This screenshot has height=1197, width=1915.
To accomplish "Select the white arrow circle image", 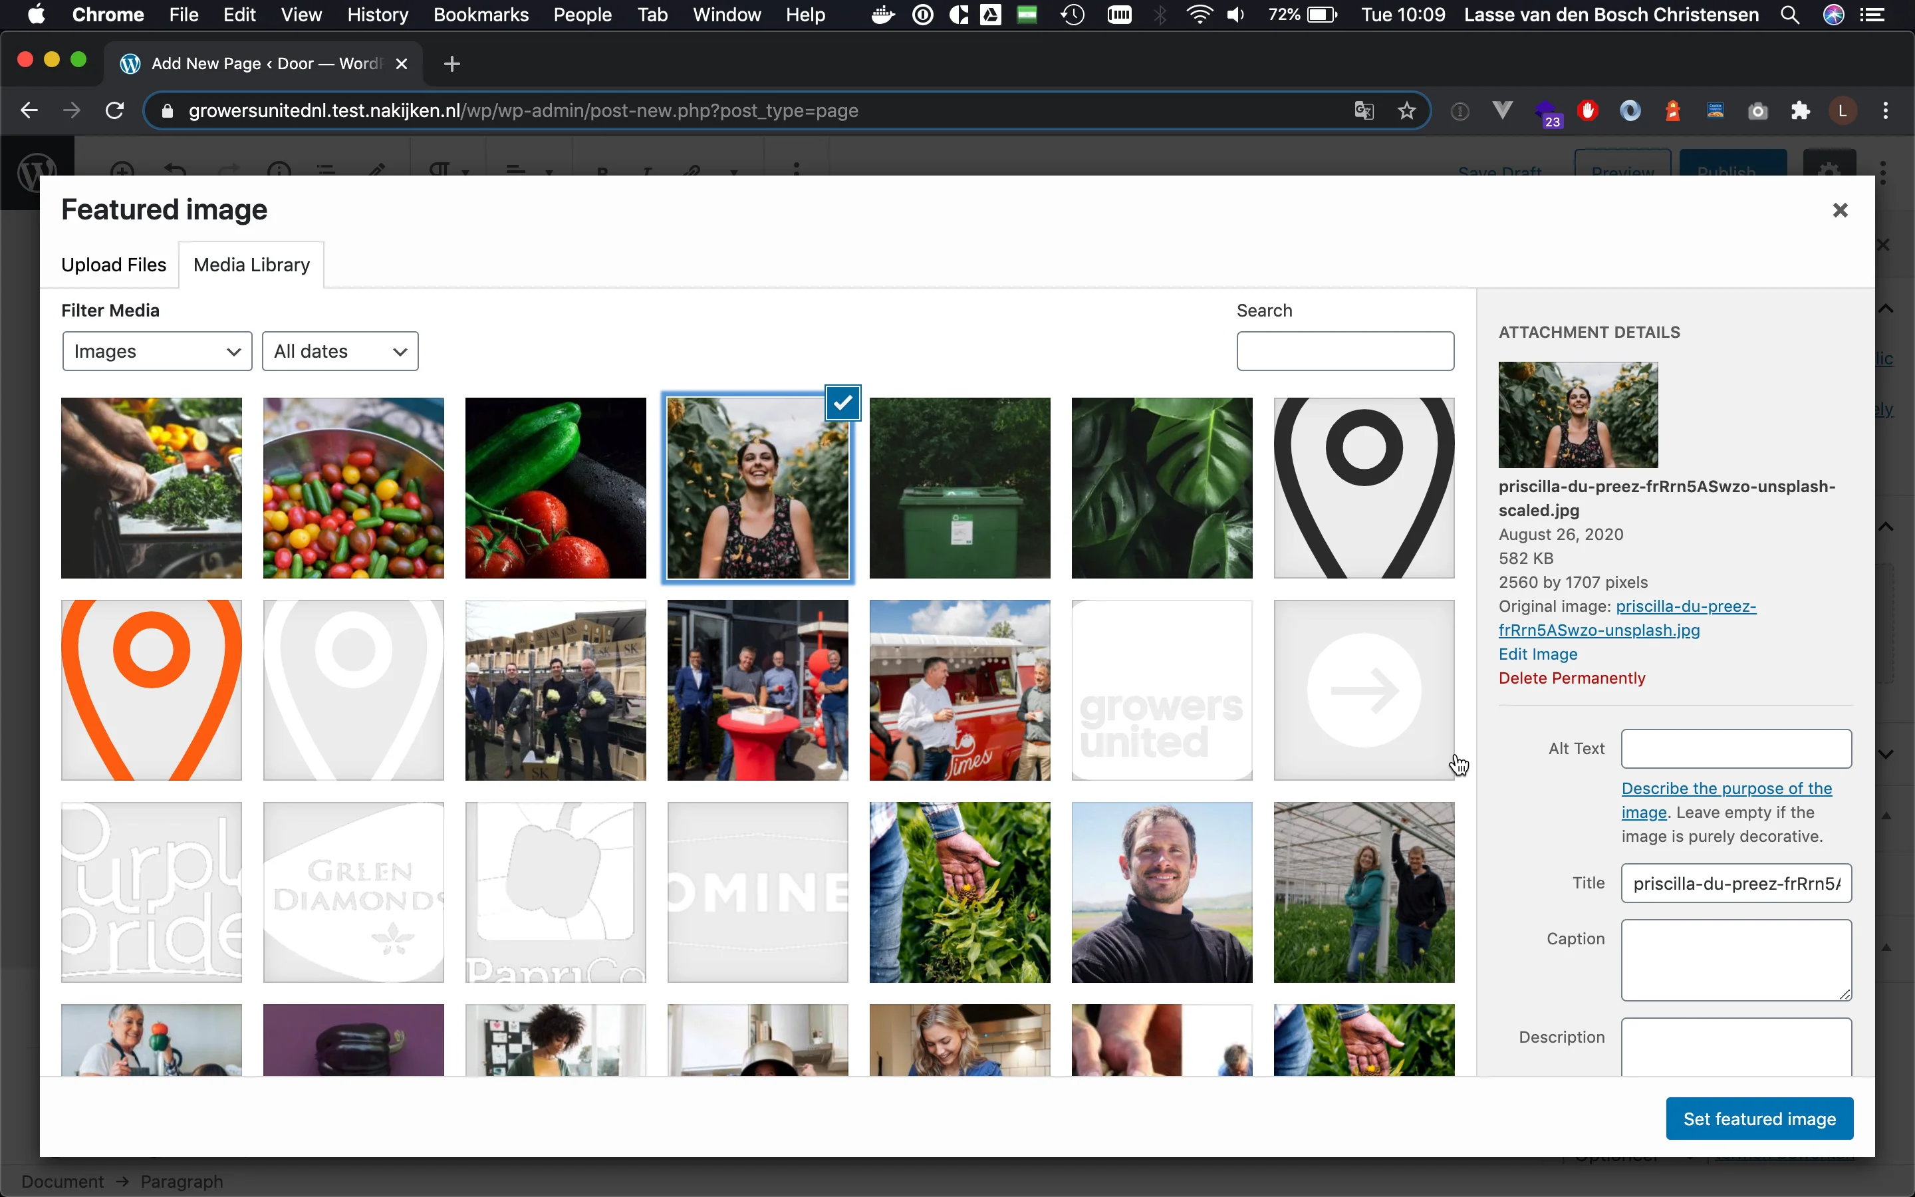I will [1364, 690].
